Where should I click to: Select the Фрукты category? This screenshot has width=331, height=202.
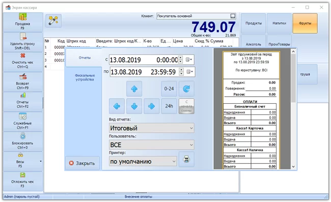coord(305,23)
